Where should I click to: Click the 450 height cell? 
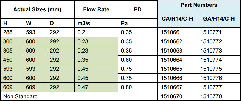click(x=12, y=60)
